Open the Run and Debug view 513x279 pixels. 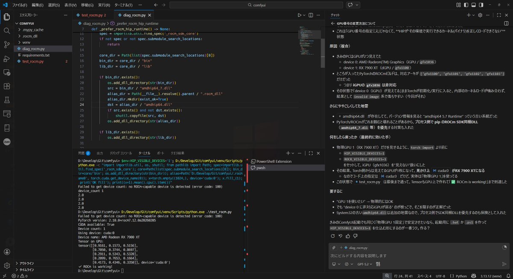pos(7,59)
